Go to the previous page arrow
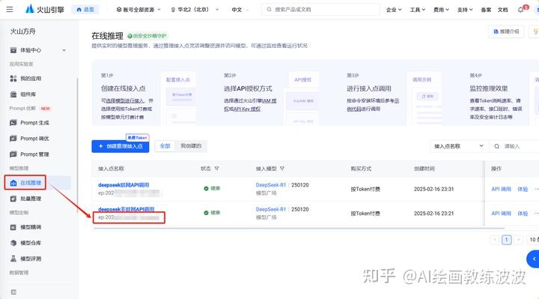 click(x=495, y=240)
